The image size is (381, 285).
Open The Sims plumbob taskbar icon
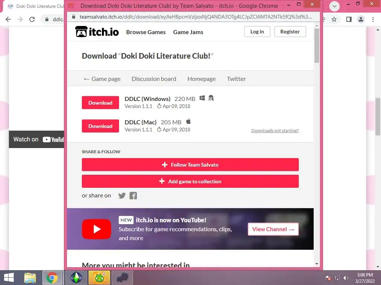coord(76,278)
